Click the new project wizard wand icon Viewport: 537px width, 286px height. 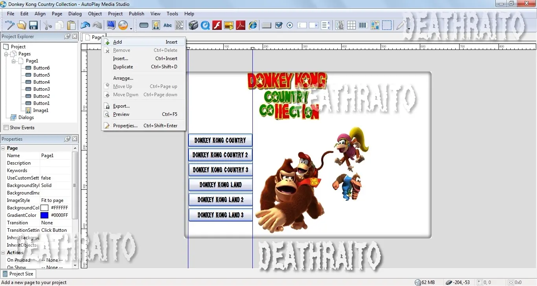pyautogui.click(x=9, y=26)
